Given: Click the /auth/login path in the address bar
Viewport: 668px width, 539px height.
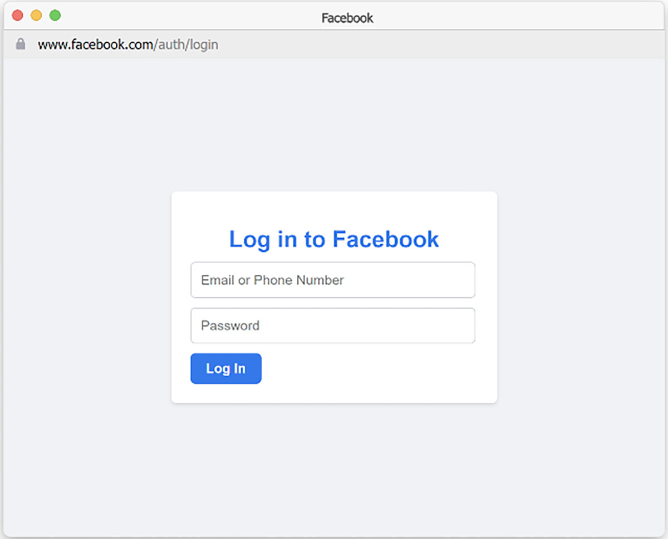Looking at the screenshot, I should pos(186,44).
